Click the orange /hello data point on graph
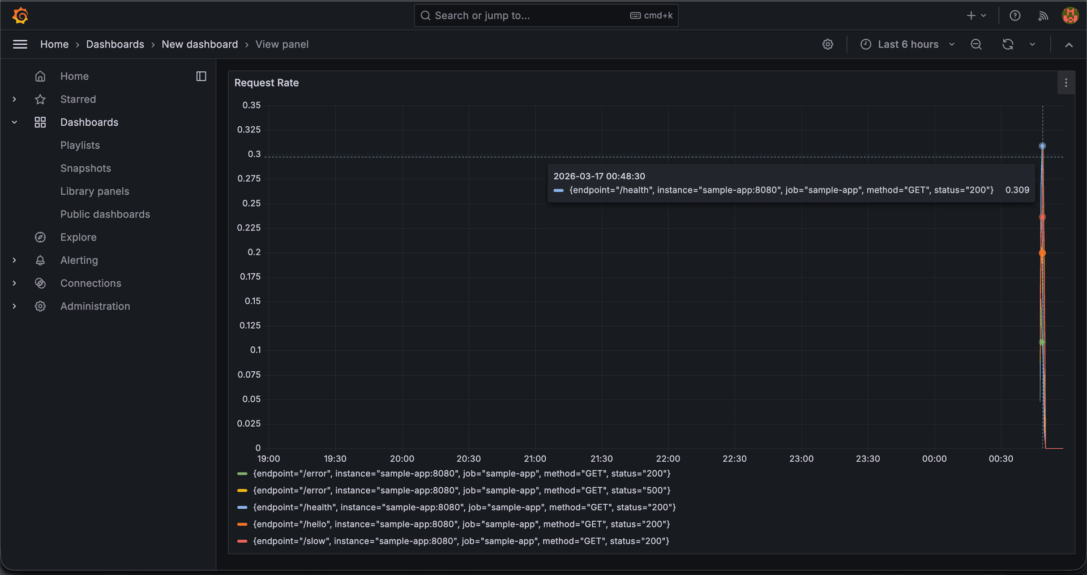This screenshot has width=1087, height=575. coord(1042,253)
